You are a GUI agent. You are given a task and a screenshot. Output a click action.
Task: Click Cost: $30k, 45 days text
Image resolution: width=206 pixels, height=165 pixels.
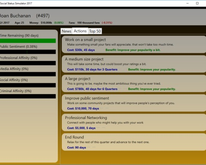pos(81,50)
